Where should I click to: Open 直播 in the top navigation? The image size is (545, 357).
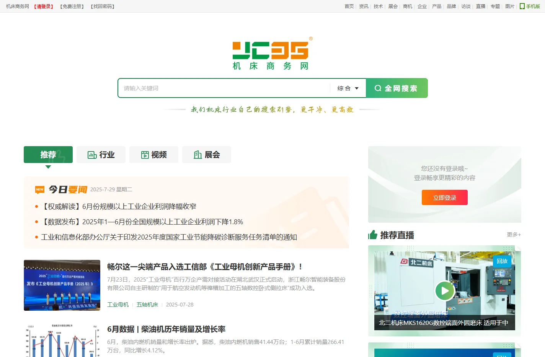(481, 7)
